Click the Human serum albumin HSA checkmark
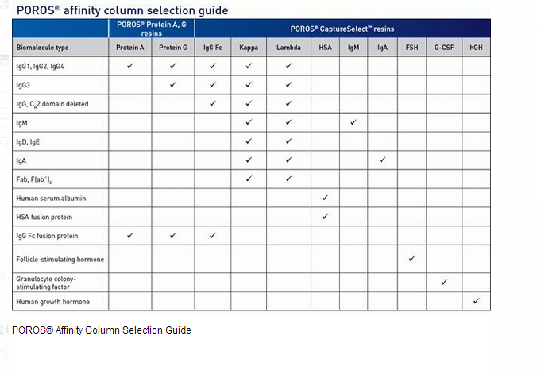Screen dimensions: 537x374 pyautogui.click(x=325, y=197)
